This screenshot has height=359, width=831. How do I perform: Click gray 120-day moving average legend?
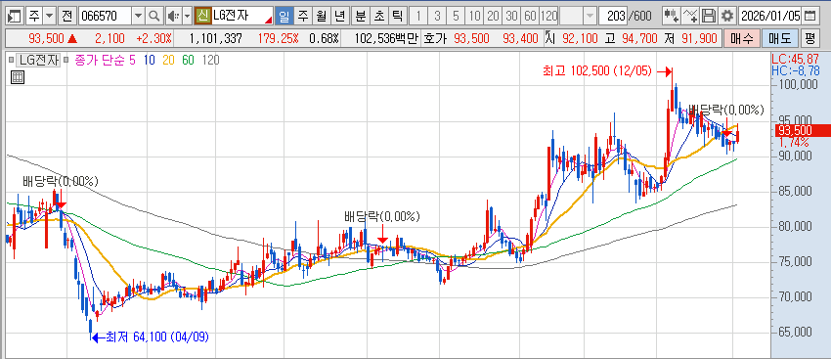point(210,61)
